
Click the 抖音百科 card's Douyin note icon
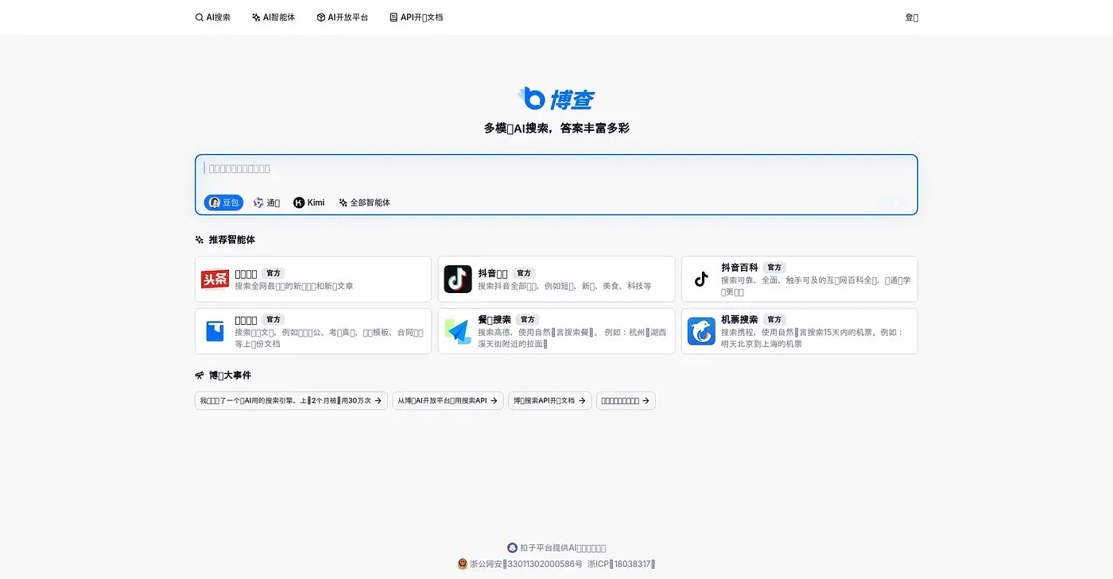pos(701,279)
